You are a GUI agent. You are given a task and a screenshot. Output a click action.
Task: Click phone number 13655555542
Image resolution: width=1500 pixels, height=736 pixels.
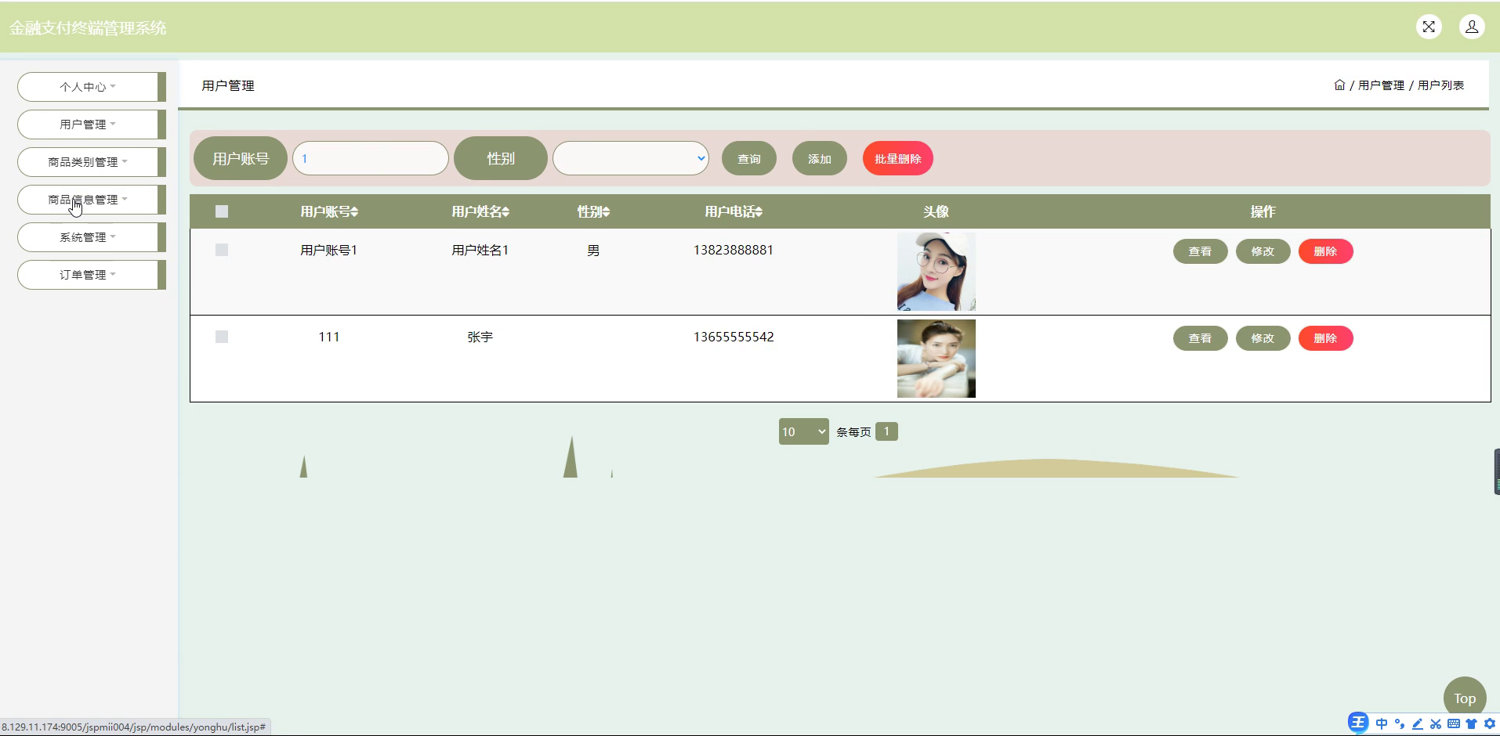tap(734, 337)
